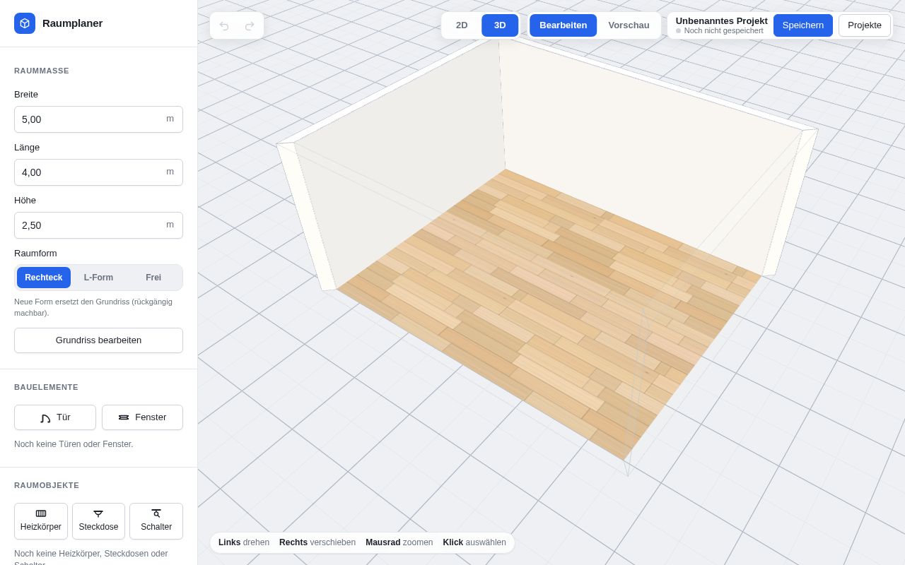Add a Steckdose socket object
Image resolution: width=905 pixels, height=565 pixels.
[98, 521]
